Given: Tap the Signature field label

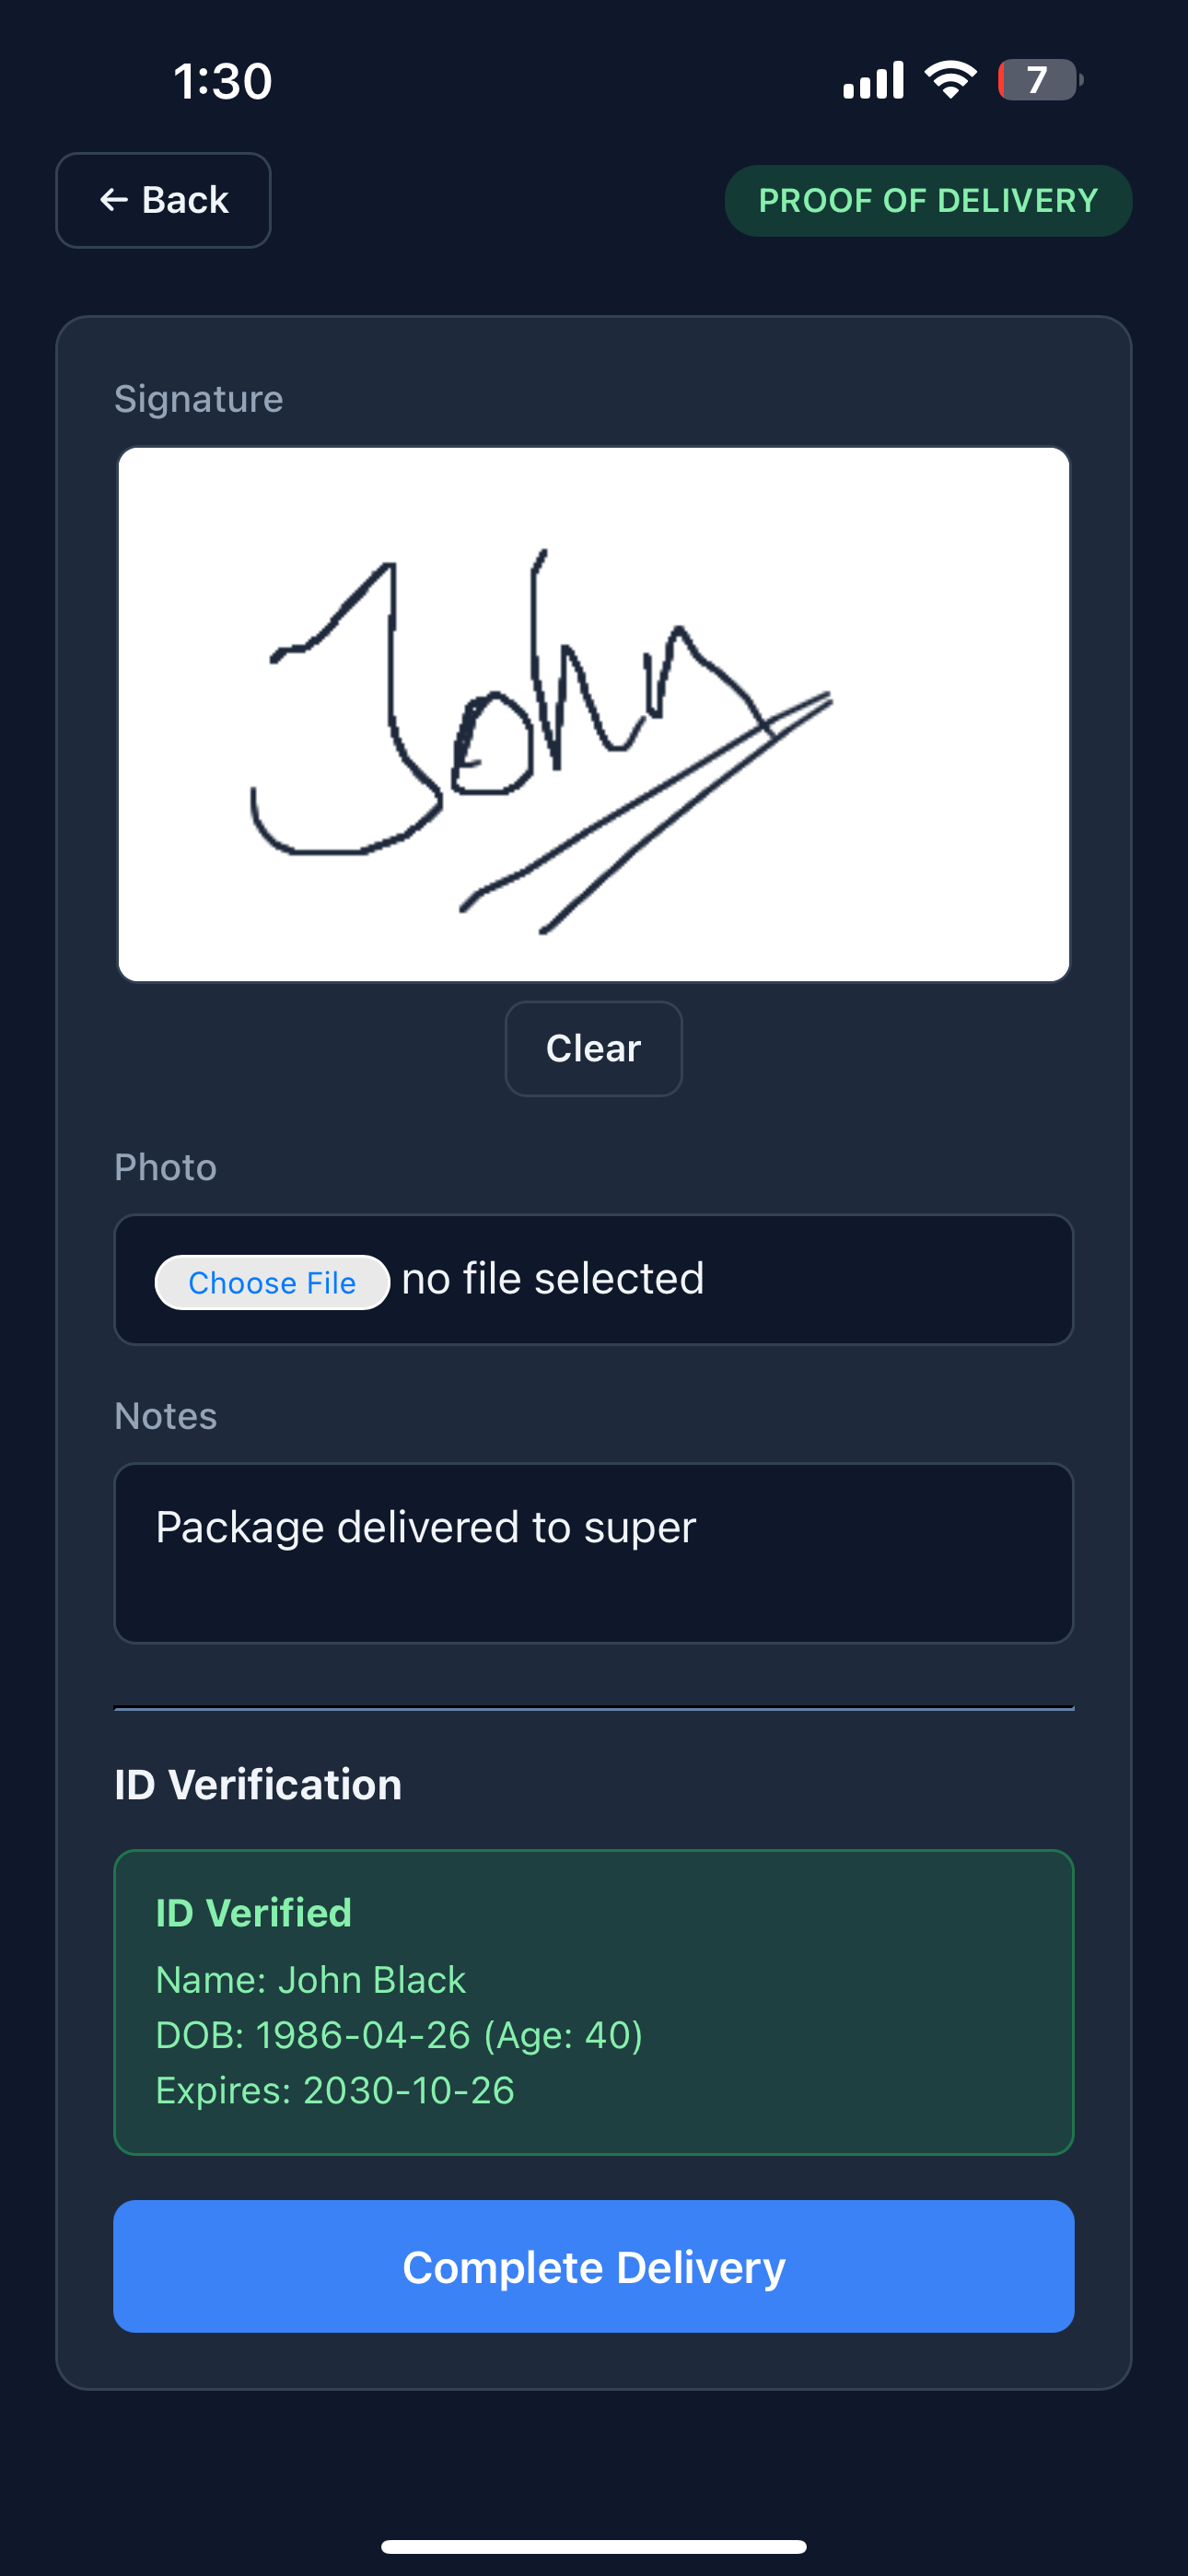Looking at the screenshot, I should (x=199, y=399).
